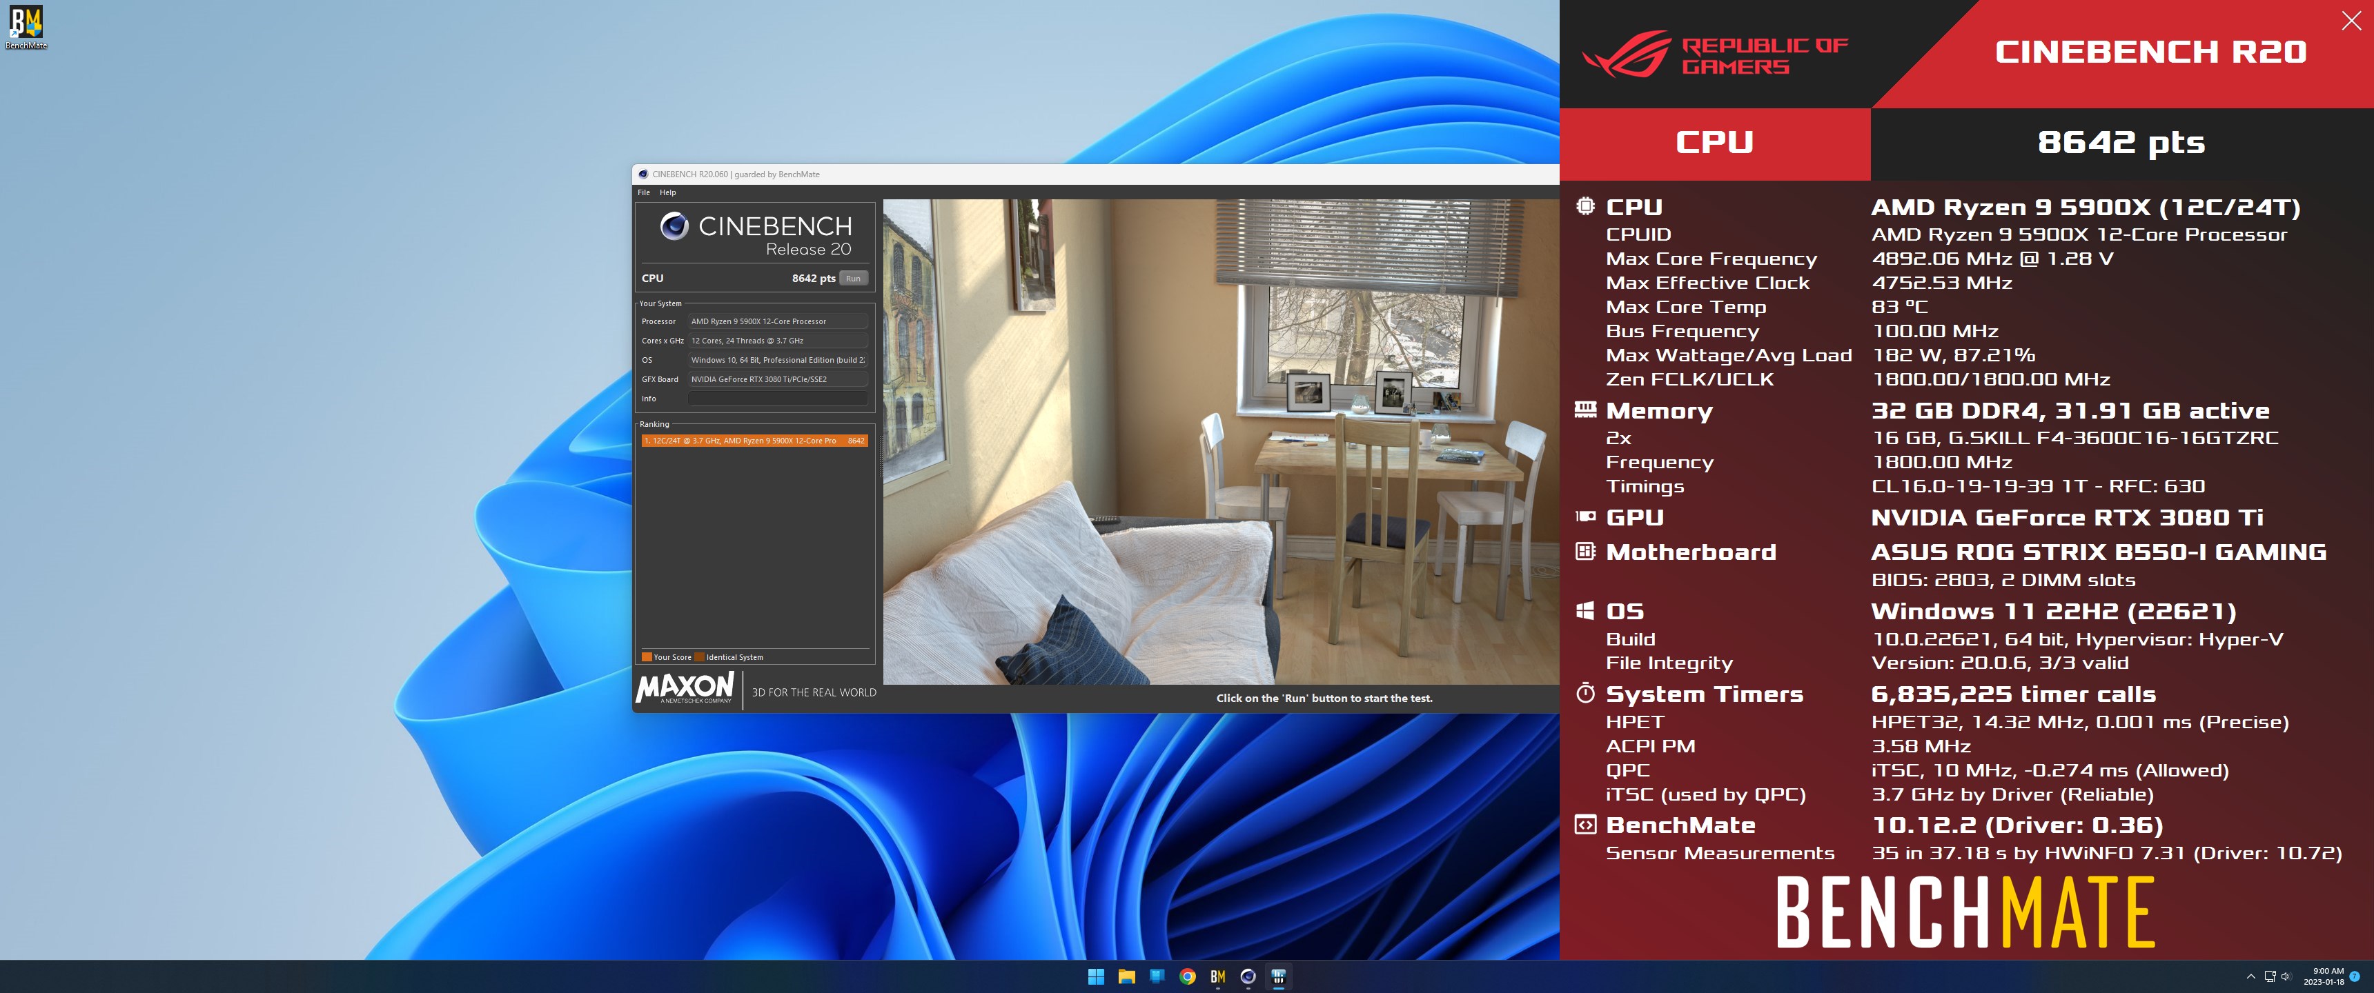Click the 8642 pts score beside Run
This screenshot has width=2374, height=993.
813,278
